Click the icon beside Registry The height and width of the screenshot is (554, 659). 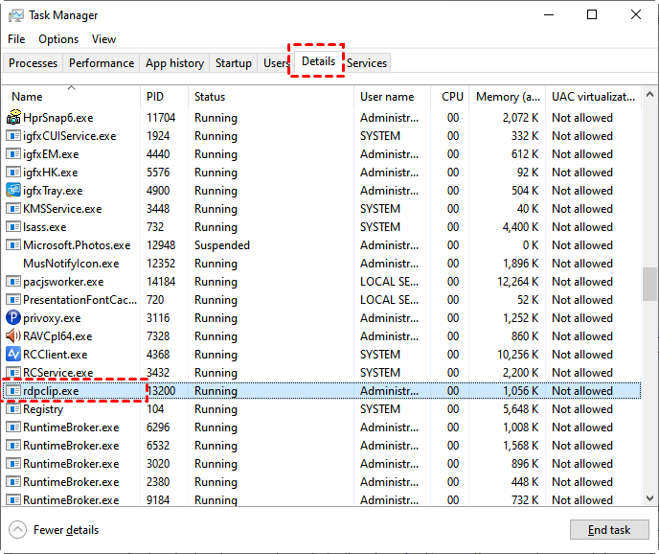click(x=13, y=409)
